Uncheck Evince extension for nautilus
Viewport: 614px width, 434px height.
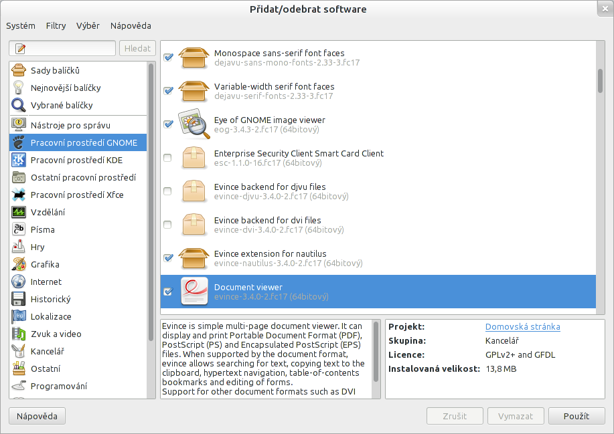click(168, 258)
